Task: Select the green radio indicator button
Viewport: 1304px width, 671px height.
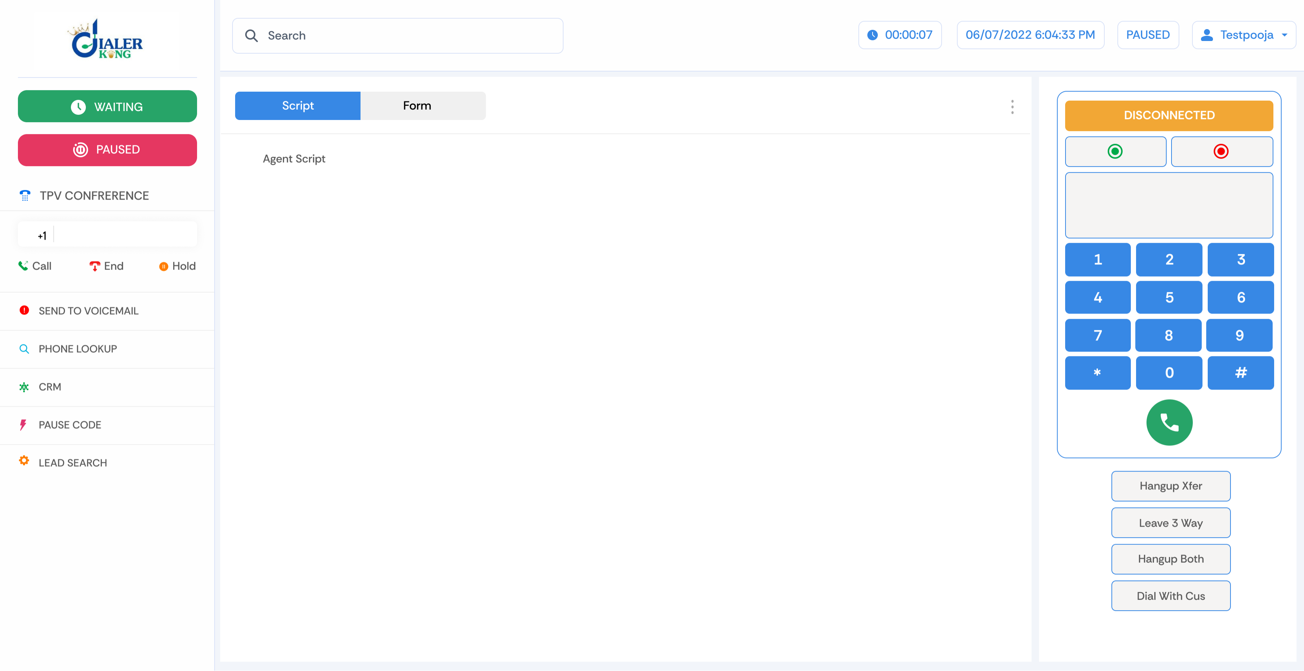Action: [x=1115, y=151]
